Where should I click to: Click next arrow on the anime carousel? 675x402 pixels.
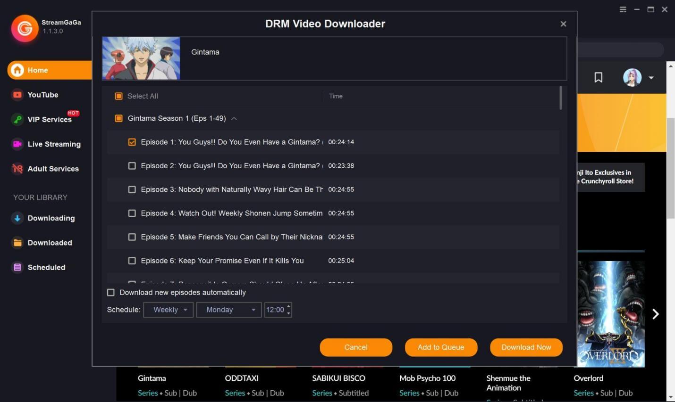point(655,314)
